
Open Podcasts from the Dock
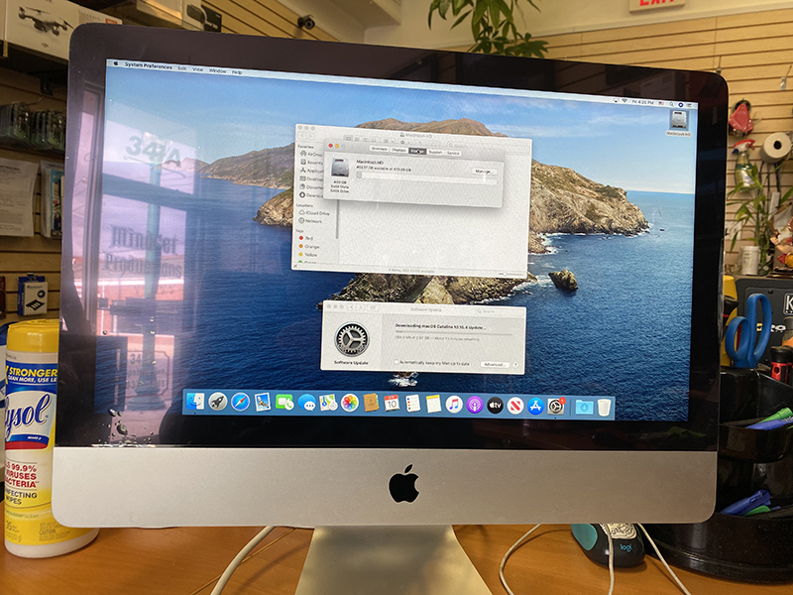coord(475,405)
